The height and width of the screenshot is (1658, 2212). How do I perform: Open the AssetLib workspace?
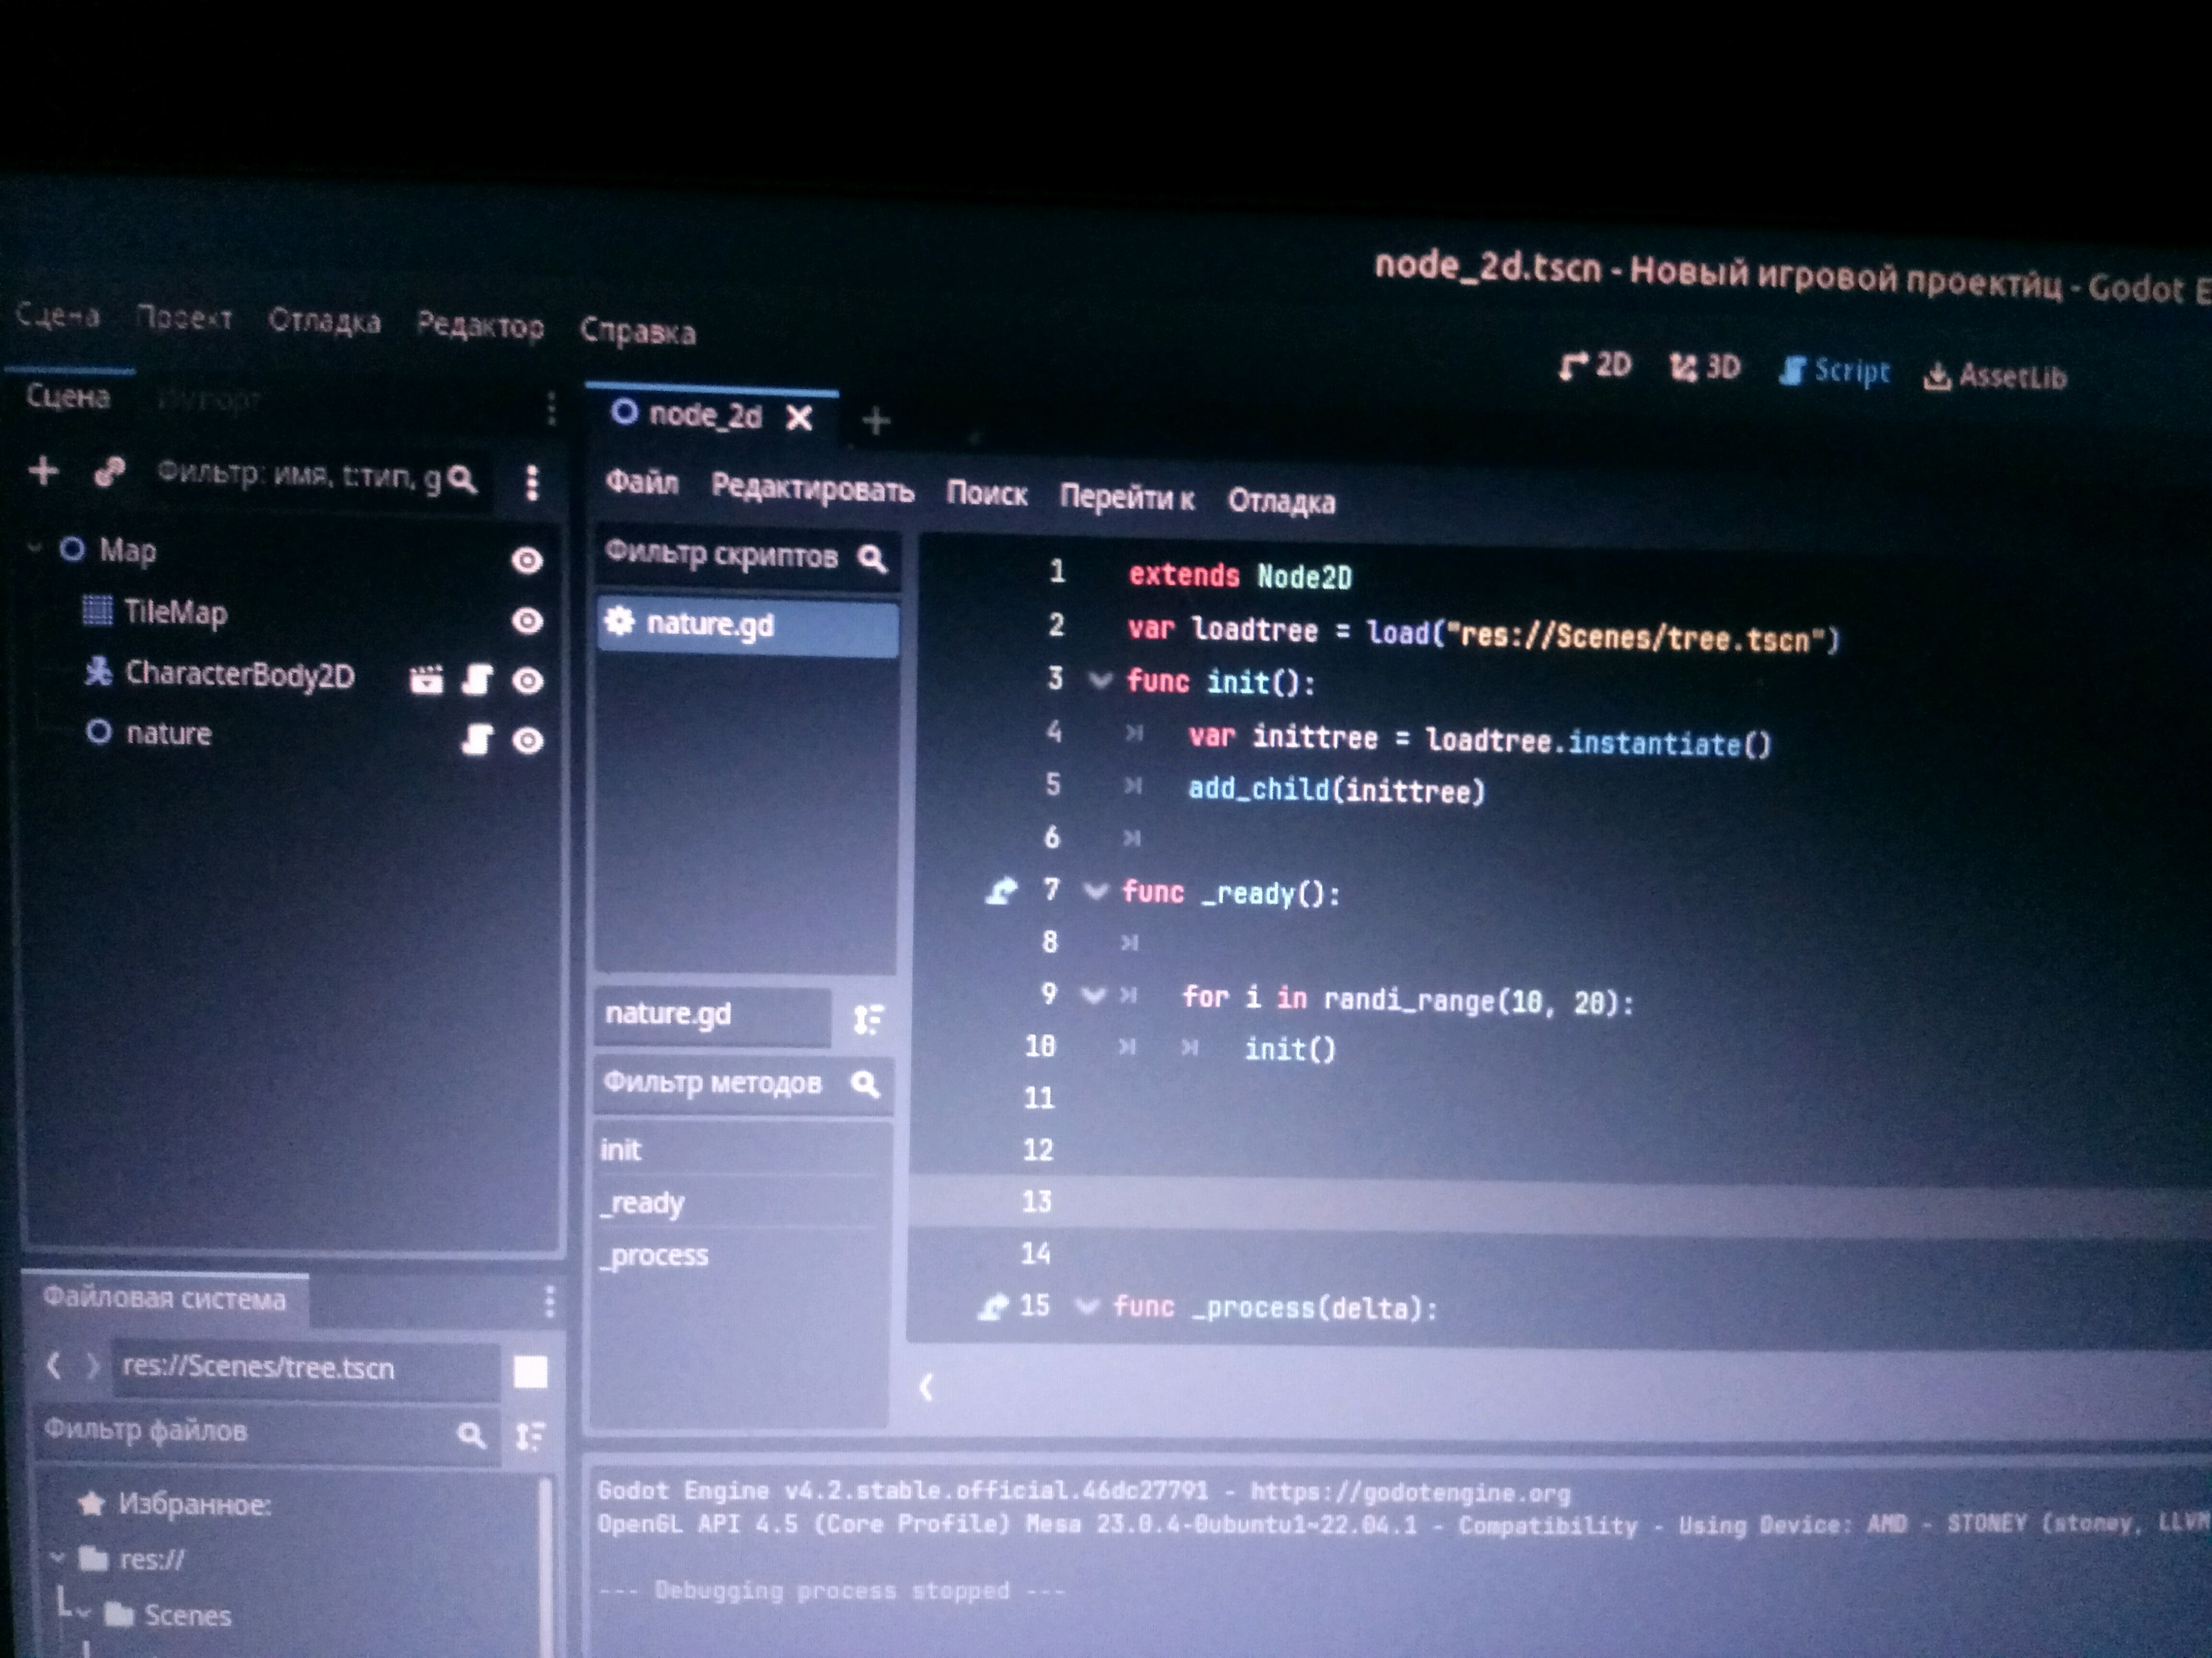coord(1995,376)
